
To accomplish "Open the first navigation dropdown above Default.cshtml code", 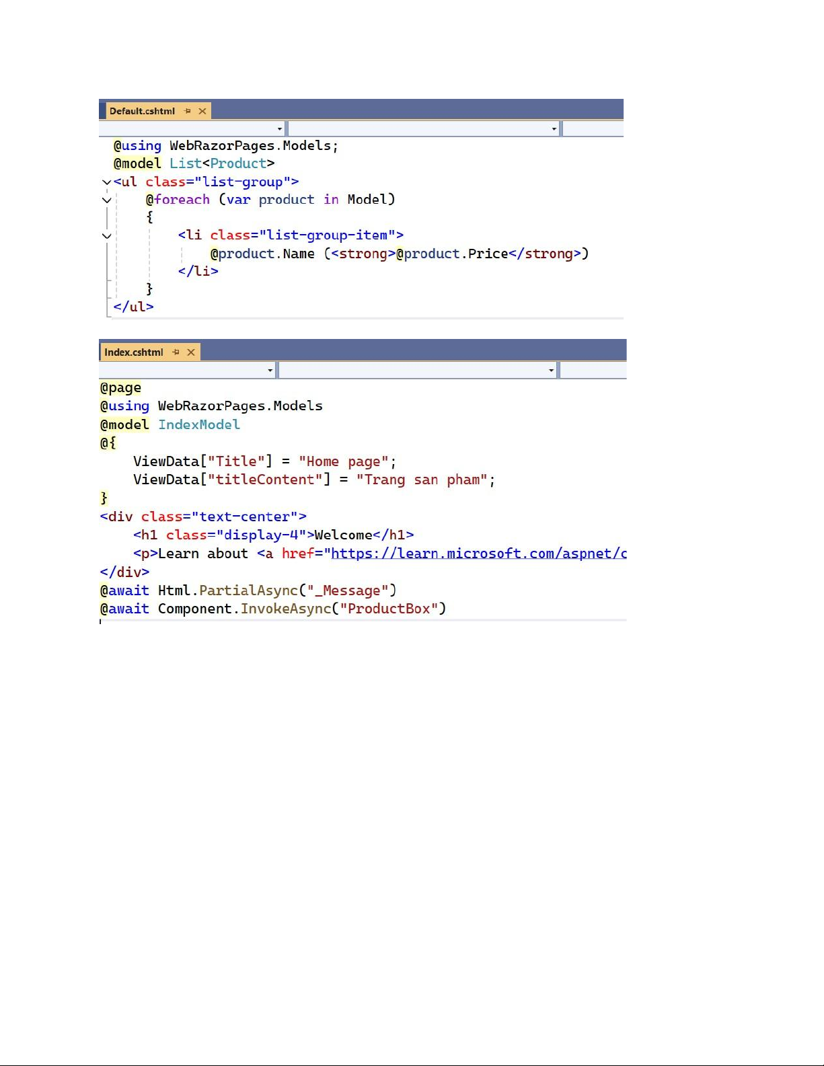I will click(280, 128).
